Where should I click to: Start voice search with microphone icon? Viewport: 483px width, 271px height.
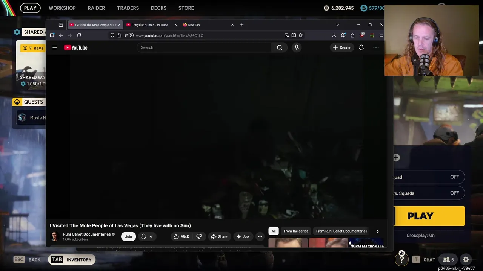click(x=297, y=47)
